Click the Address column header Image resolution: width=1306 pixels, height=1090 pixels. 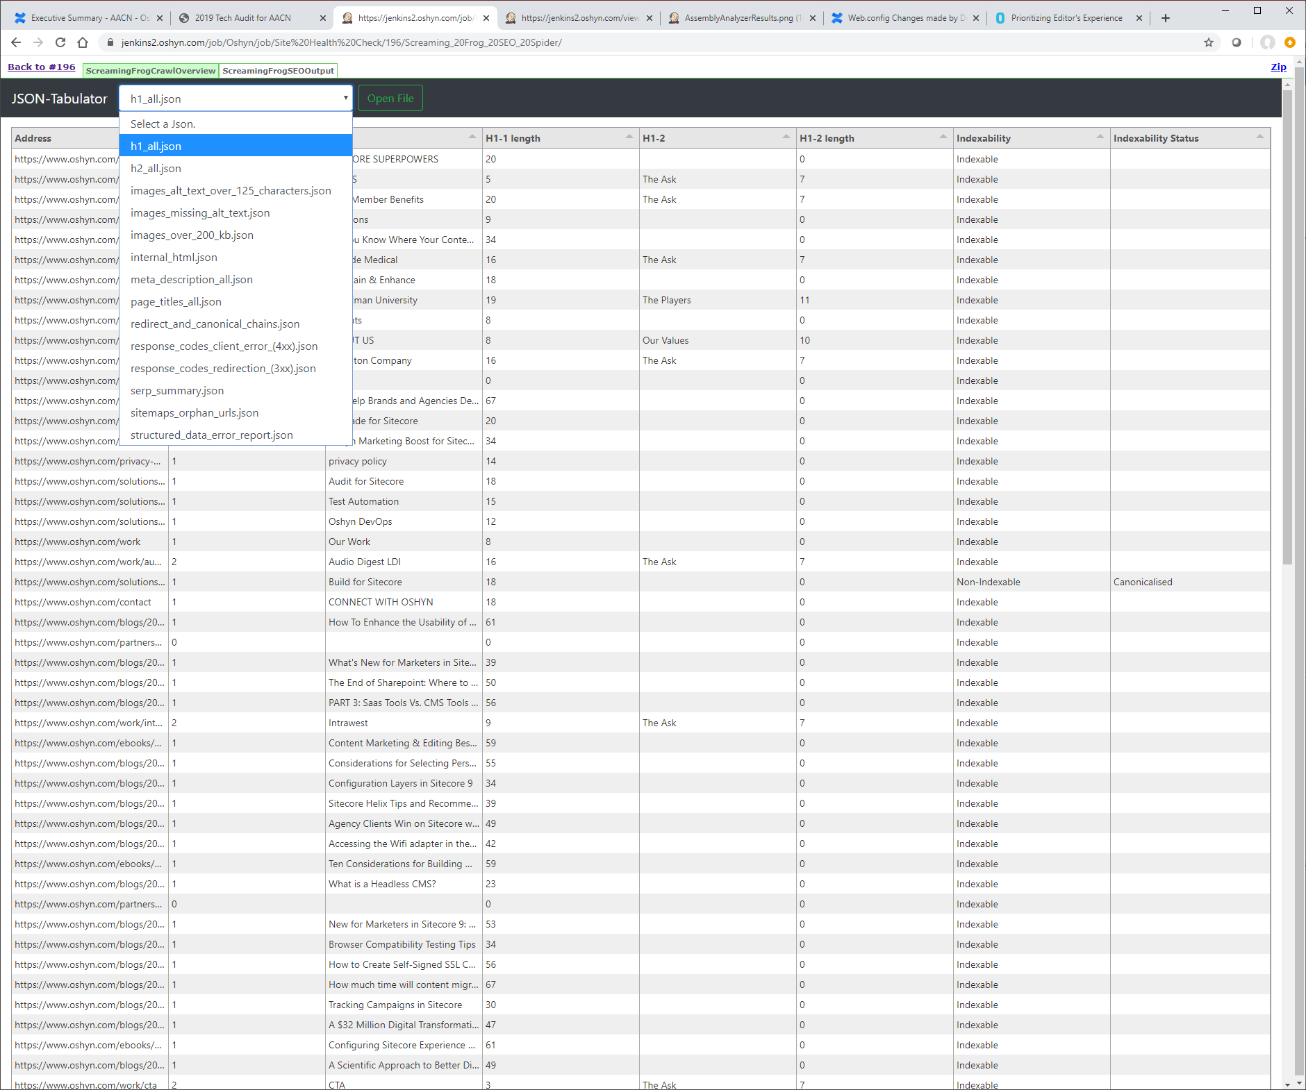tap(66, 138)
